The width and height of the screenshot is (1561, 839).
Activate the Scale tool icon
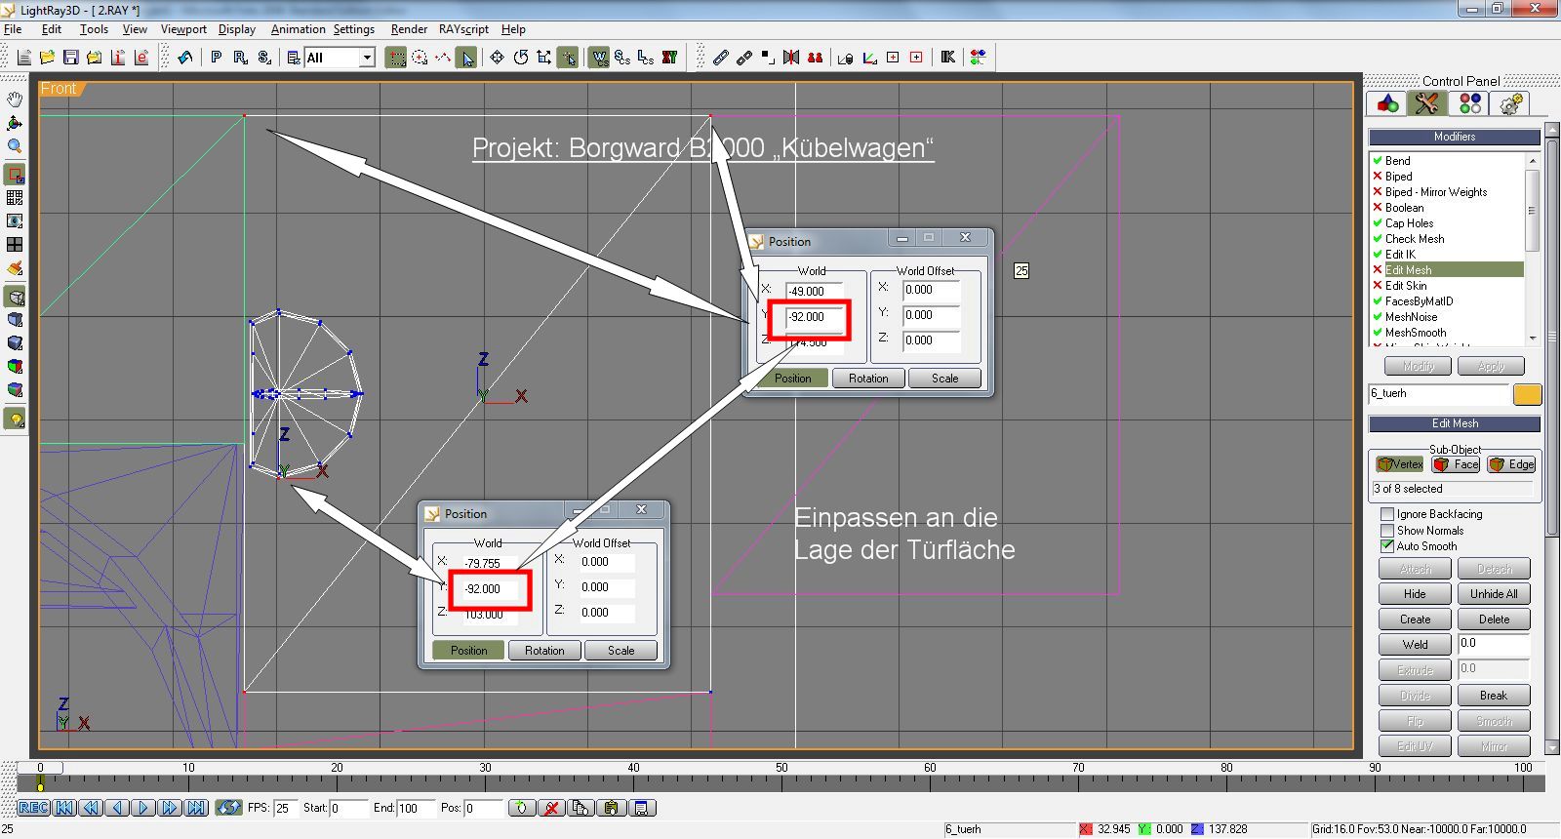click(x=544, y=58)
